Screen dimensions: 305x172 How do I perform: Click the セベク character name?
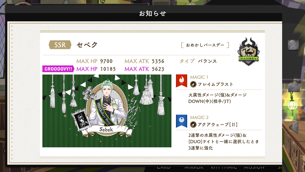[x=87, y=45]
